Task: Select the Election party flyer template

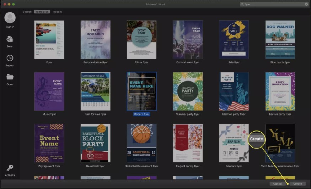Action: [234, 91]
